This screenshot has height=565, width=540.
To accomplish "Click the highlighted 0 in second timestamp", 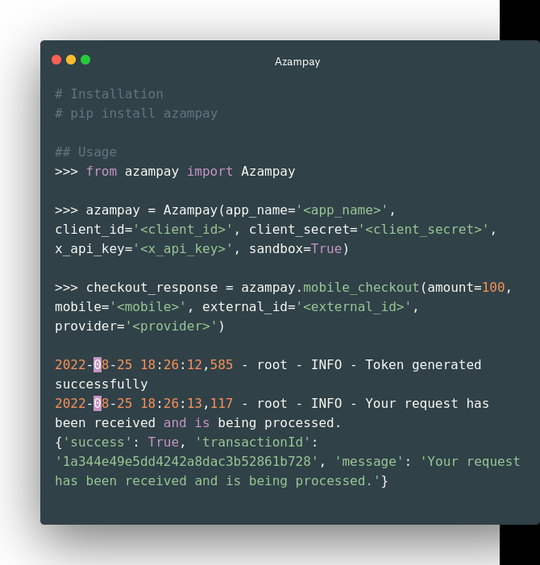I will coord(98,404).
